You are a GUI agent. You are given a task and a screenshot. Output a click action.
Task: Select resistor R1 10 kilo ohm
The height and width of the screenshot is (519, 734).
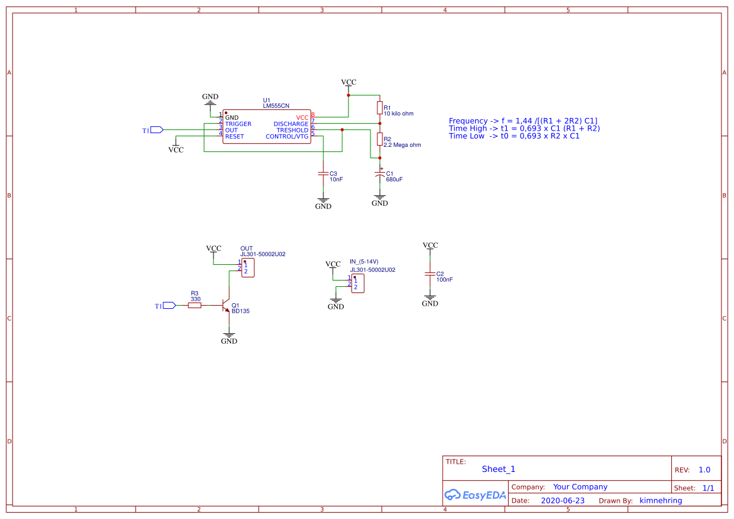coord(381,108)
